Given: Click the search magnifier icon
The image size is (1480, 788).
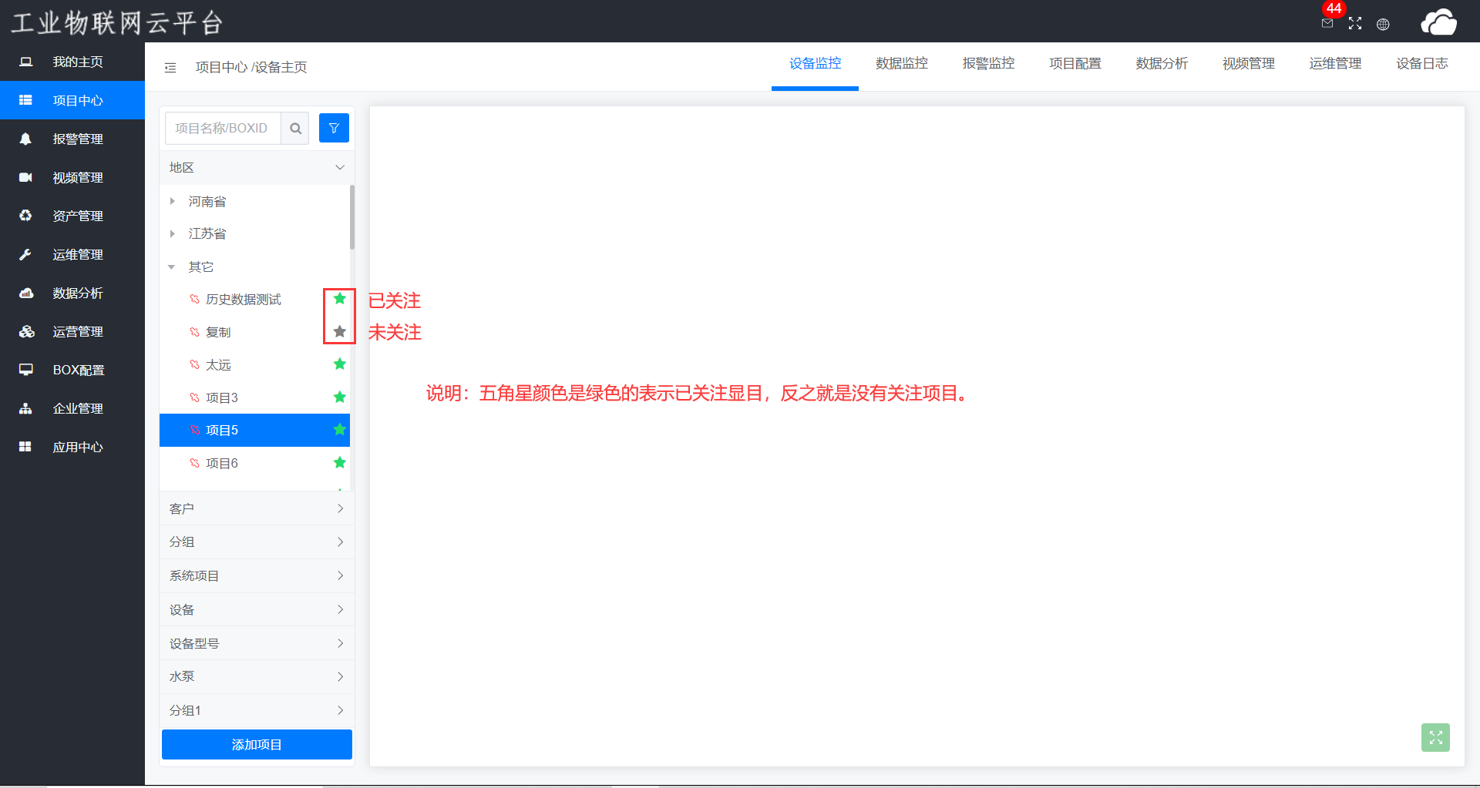Looking at the screenshot, I should pyautogui.click(x=295, y=128).
